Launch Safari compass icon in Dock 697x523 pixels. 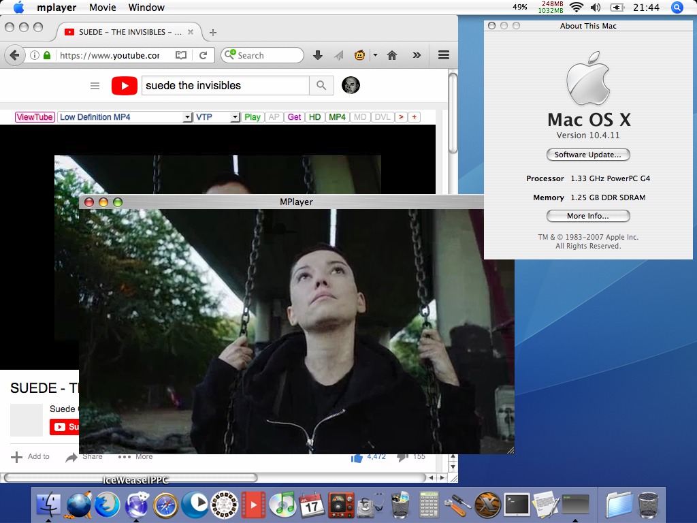tap(165, 505)
